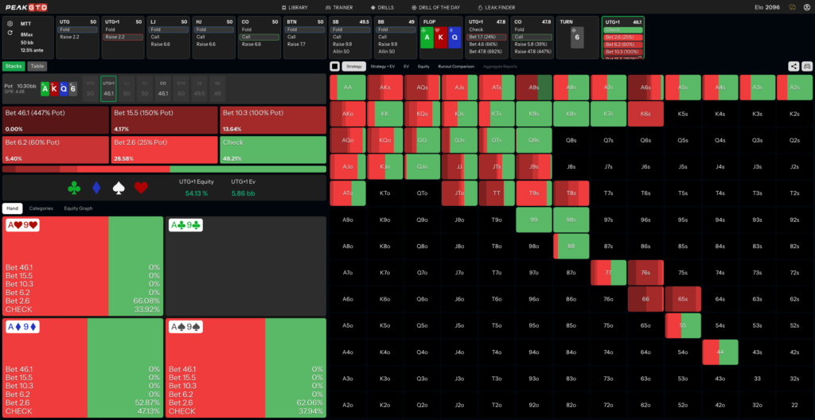Click the Bet 2.6 (25% Pot) tile

(x=164, y=150)
